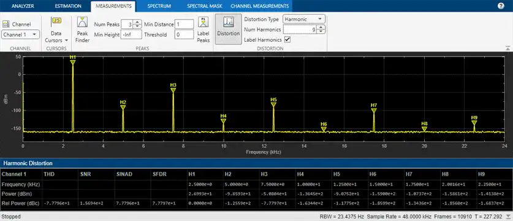Increase Num Peaks with up arrow

pos(138,22)
